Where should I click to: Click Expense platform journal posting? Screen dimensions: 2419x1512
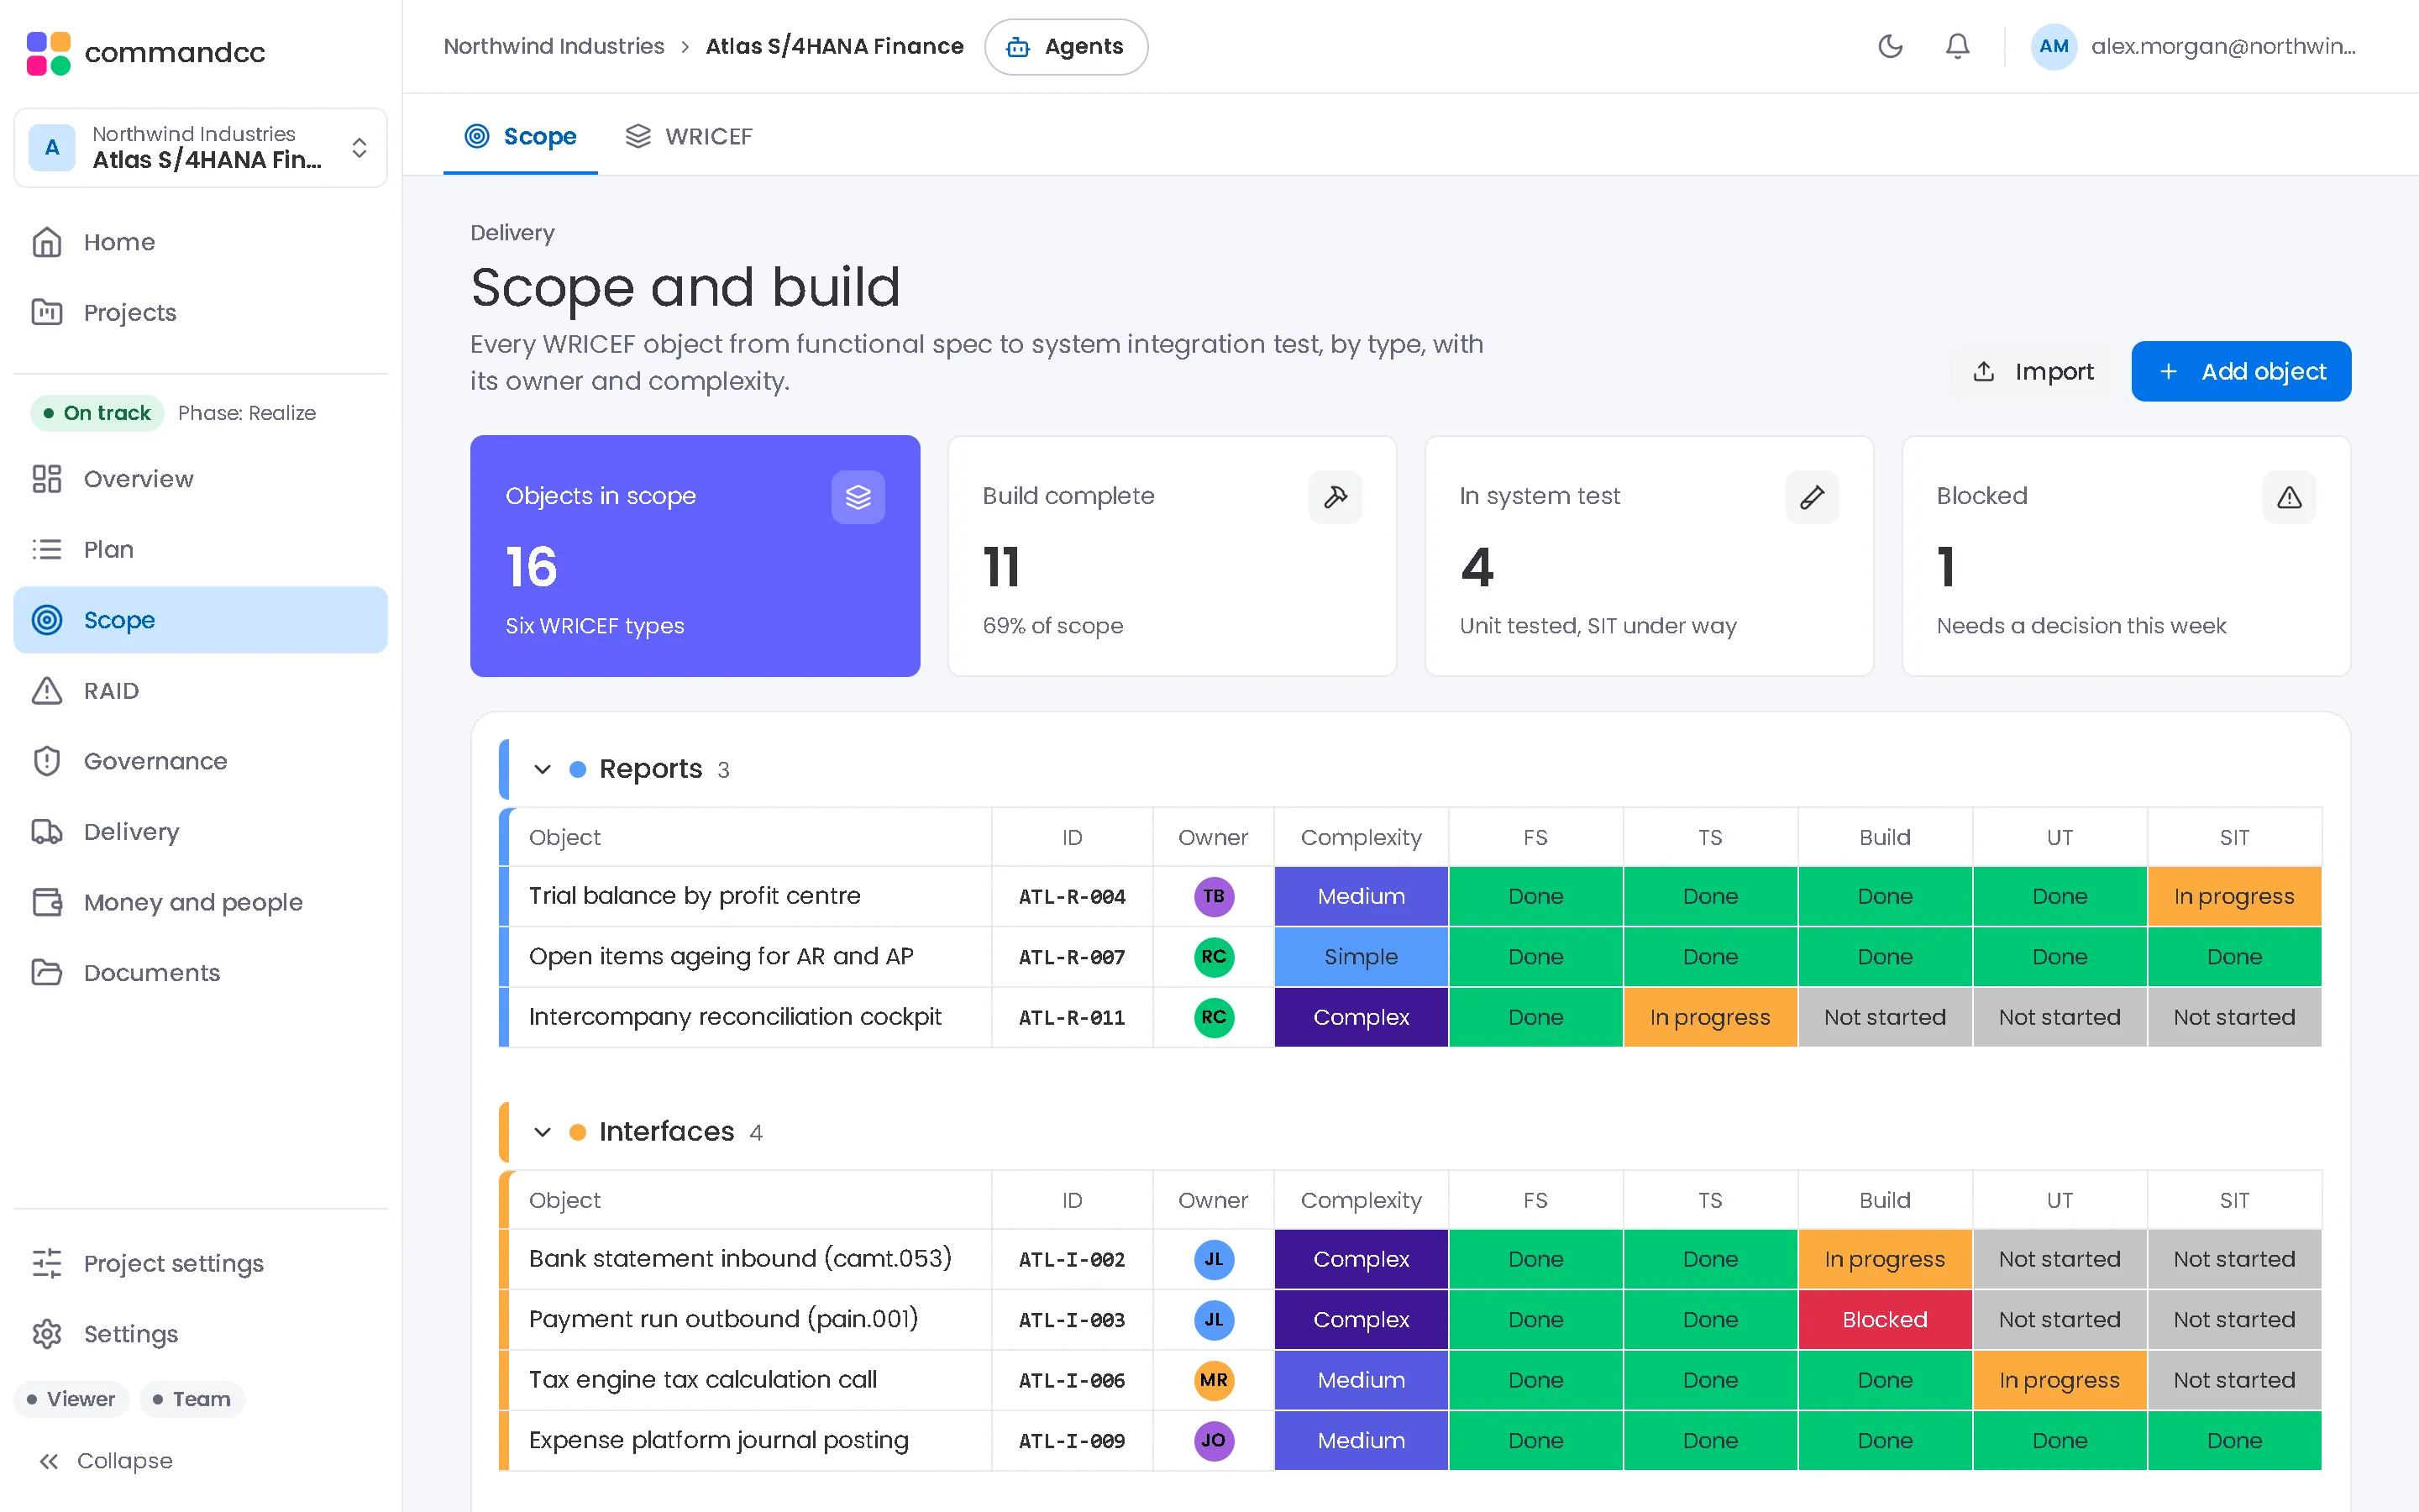click(719, 1440)
